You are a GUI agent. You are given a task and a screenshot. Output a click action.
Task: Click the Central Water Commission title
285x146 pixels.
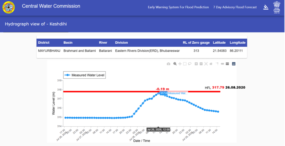(51, 6)
